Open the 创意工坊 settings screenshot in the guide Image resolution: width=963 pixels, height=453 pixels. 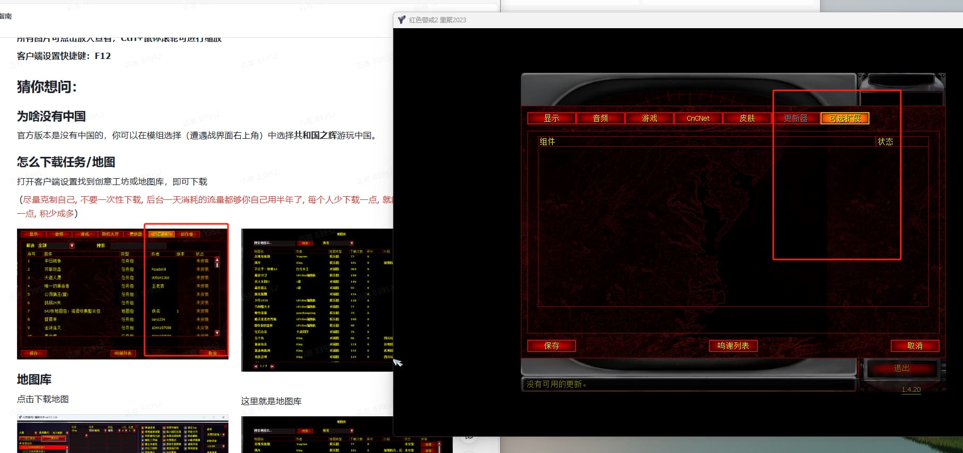click(x=123, y=293)
